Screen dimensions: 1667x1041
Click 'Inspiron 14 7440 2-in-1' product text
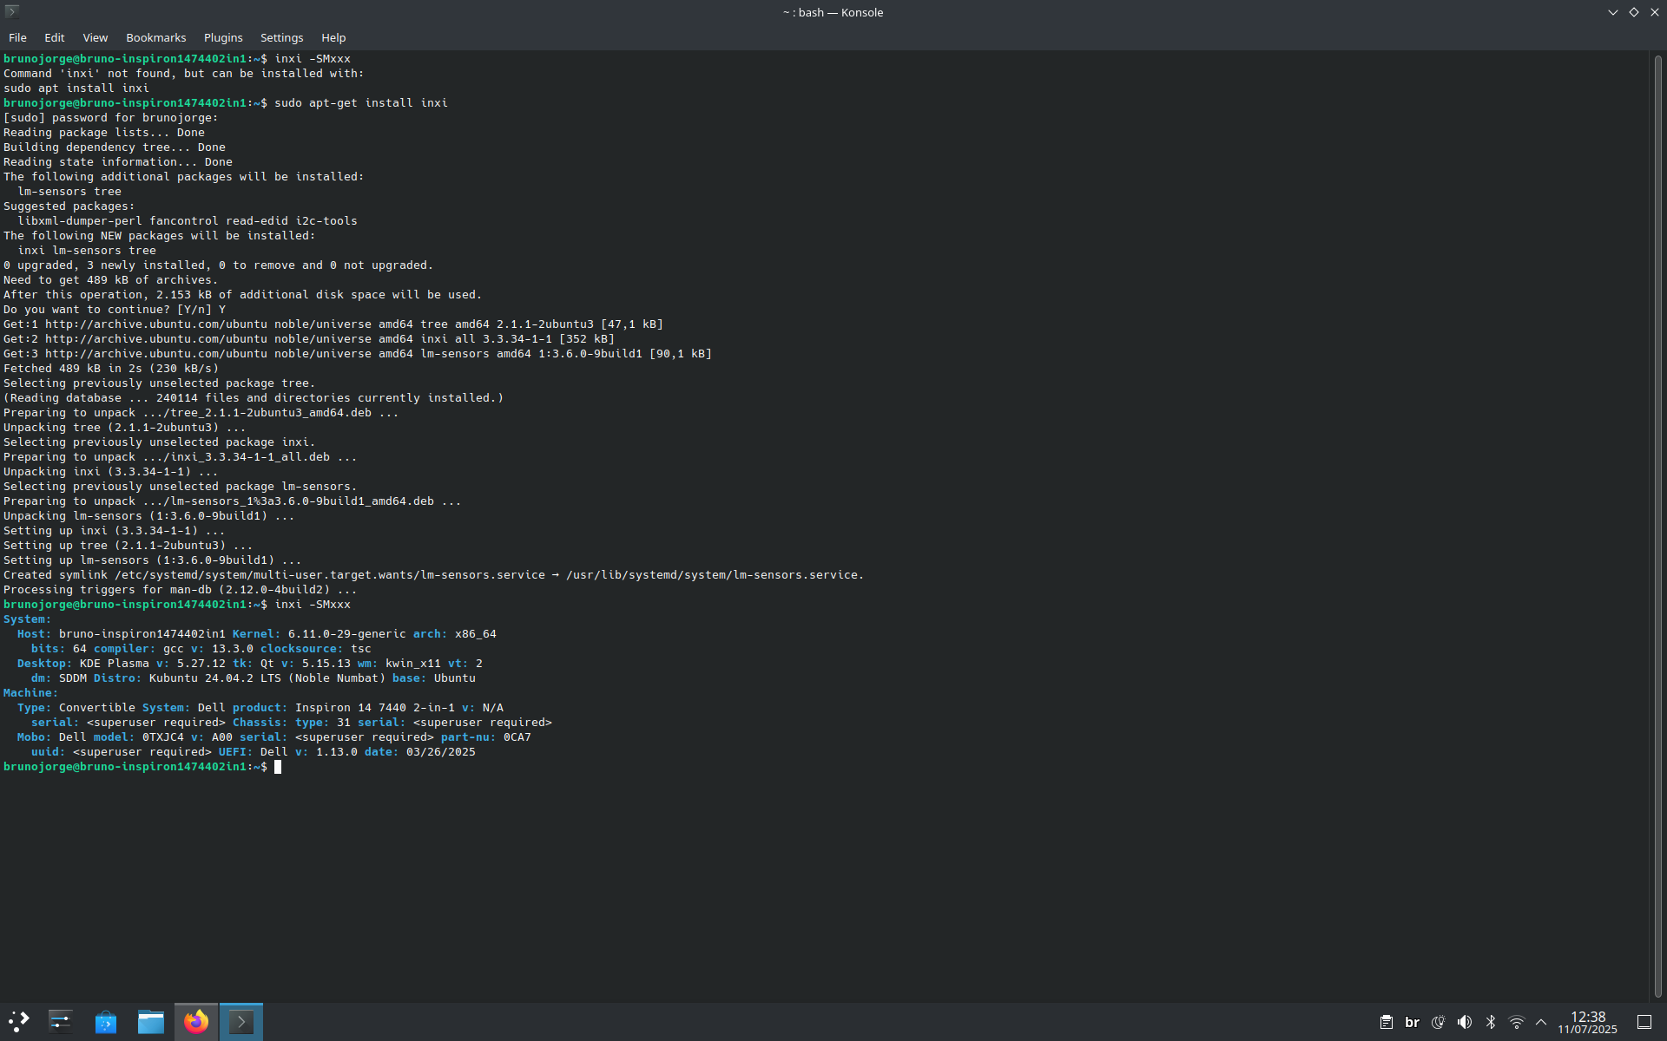click(375, 708)
